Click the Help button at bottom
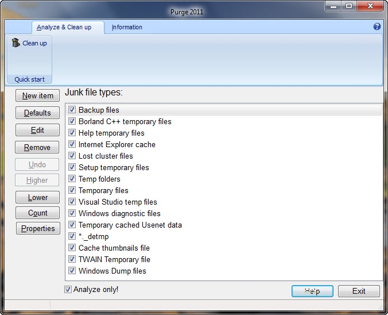388x315 pixels. [312, 291]
